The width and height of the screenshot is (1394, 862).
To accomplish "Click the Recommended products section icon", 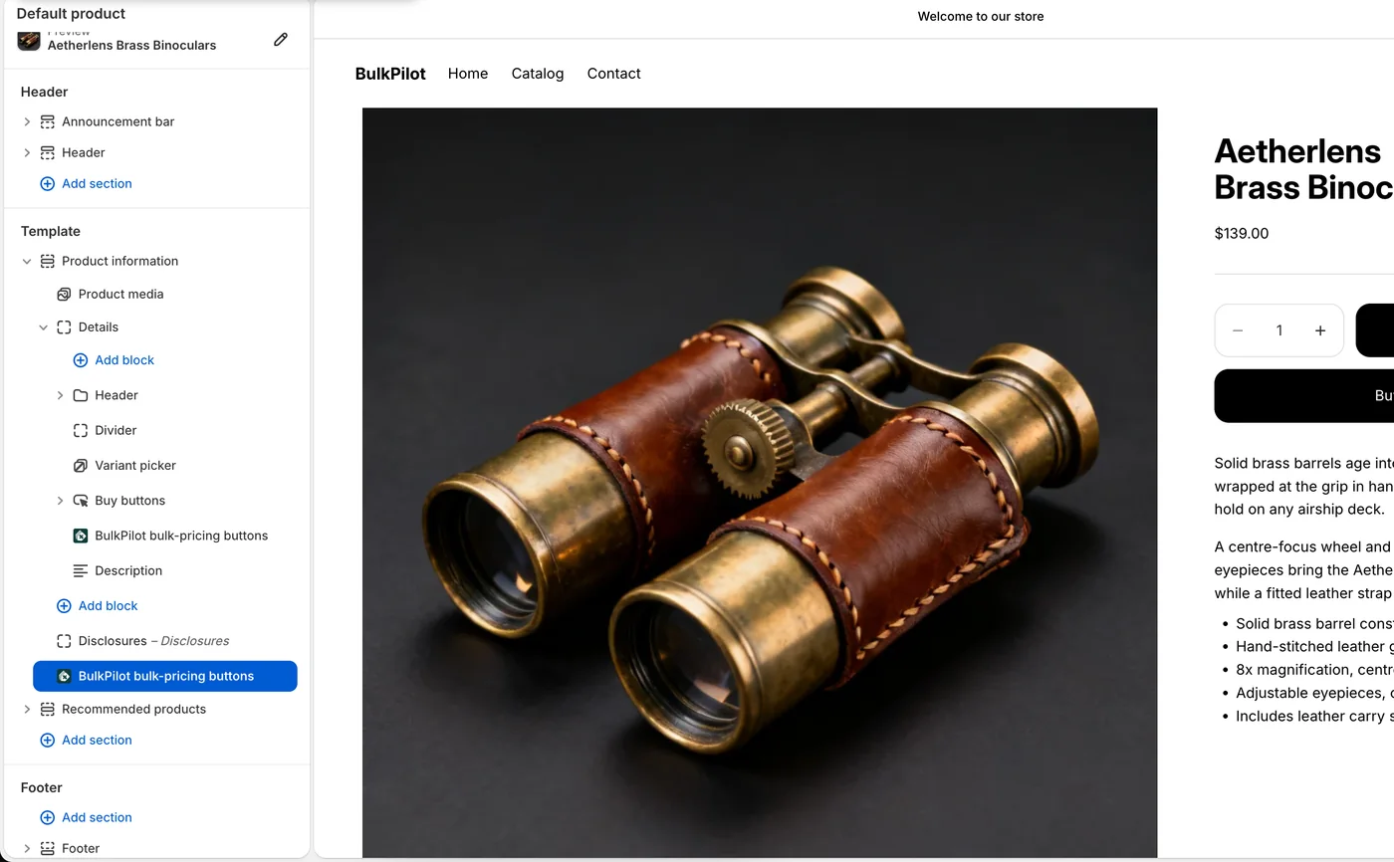I will point(47,709).
